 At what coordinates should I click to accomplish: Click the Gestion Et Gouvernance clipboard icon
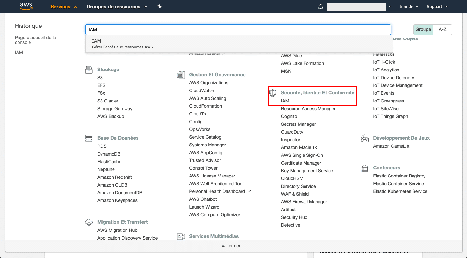pos(181,75)
